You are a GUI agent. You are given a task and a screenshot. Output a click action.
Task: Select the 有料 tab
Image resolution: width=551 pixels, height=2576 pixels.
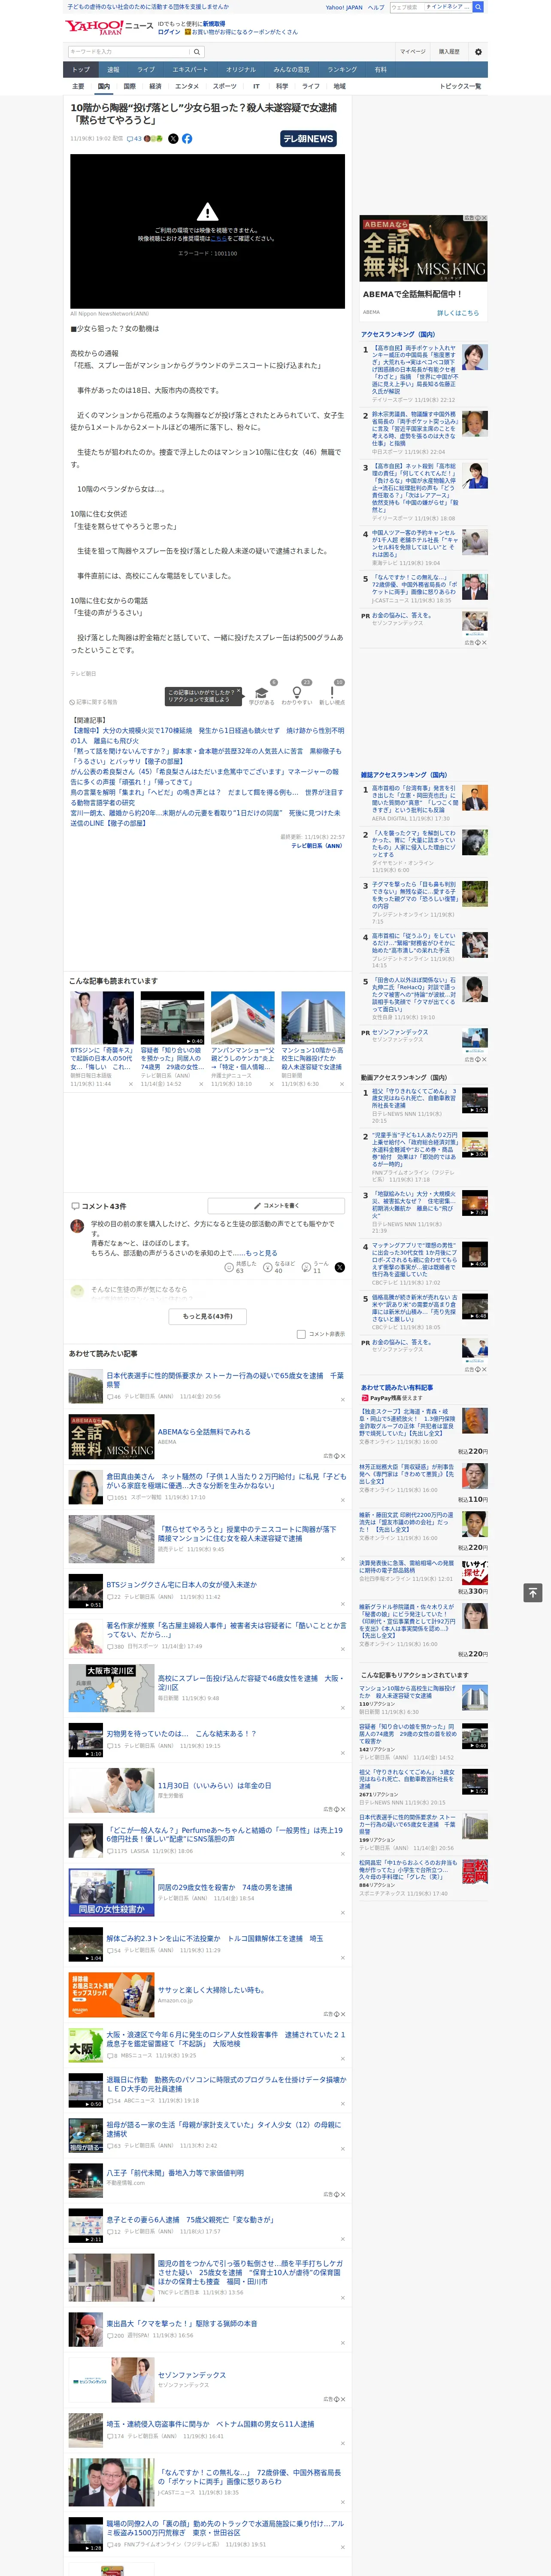(380, 70)
